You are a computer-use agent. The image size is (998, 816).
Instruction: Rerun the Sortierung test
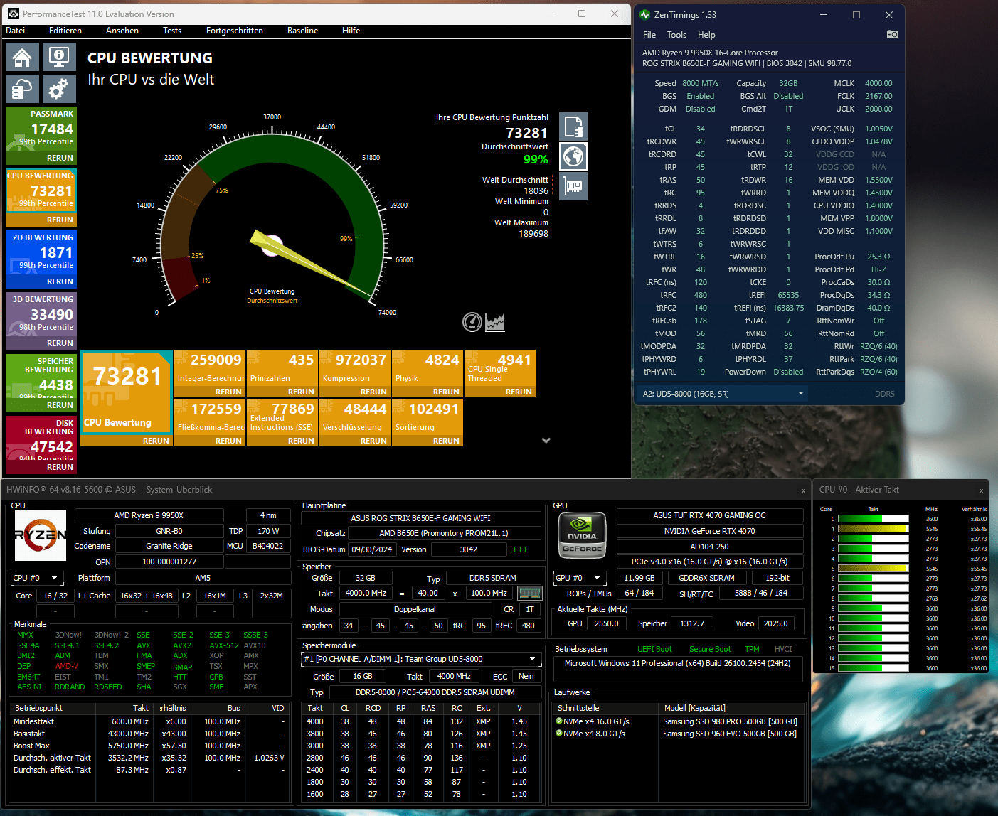tap(446, 441)
